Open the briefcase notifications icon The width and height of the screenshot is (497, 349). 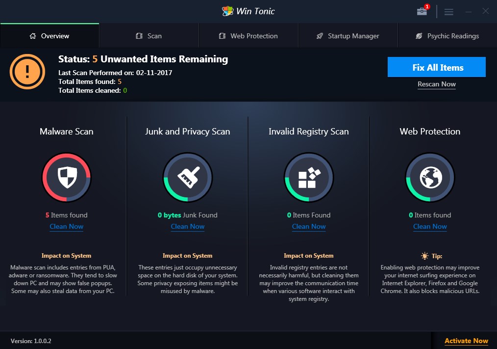click(421, 11)
